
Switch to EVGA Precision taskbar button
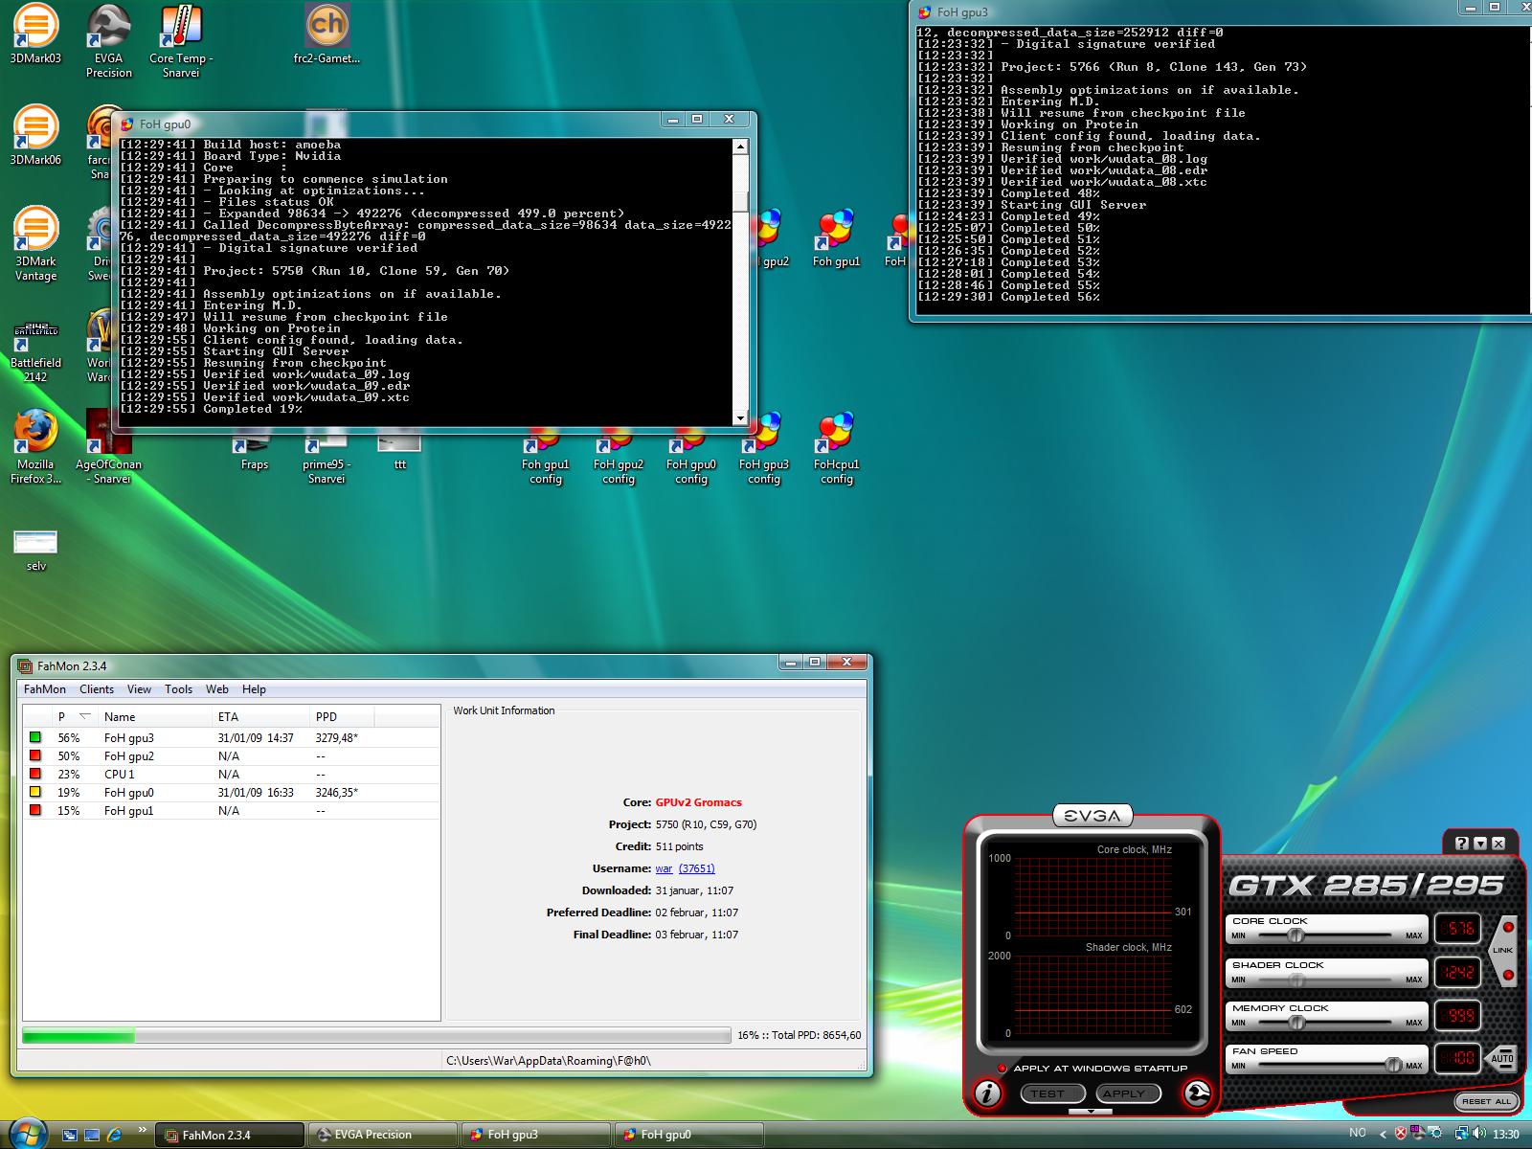coord(381,1135)
